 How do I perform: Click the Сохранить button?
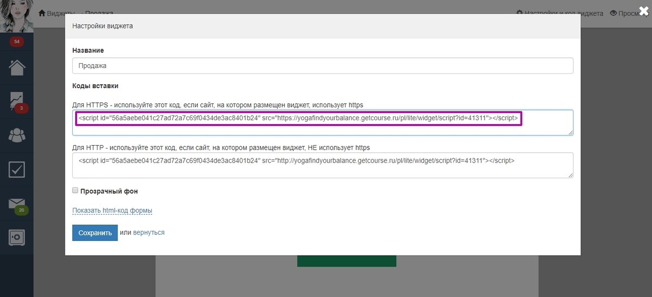click(95, 233)
